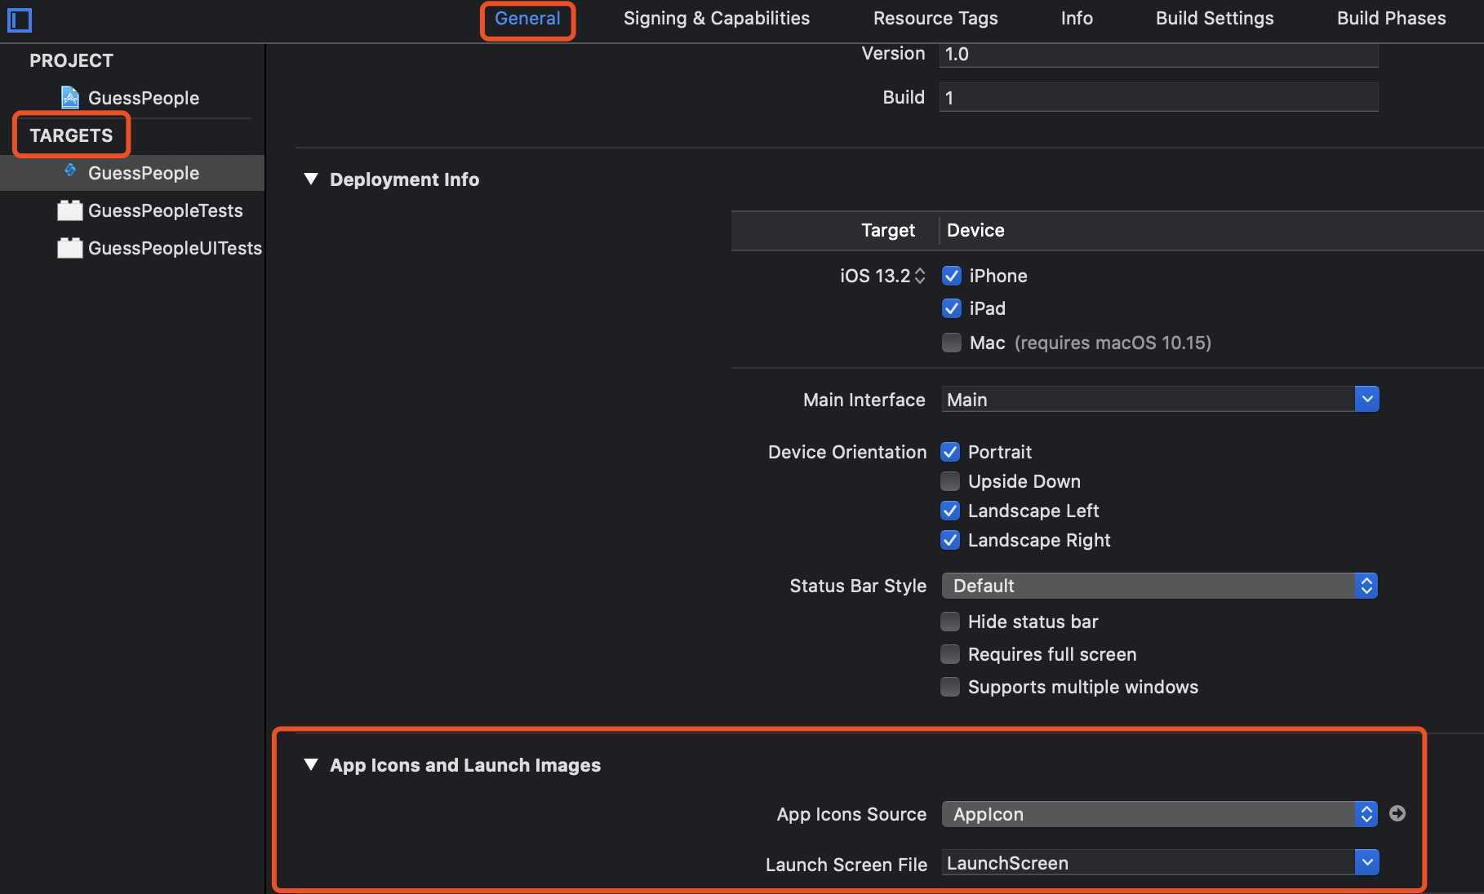Click the Status Bar Style label

pyautogui.click(x=858, y=586)
